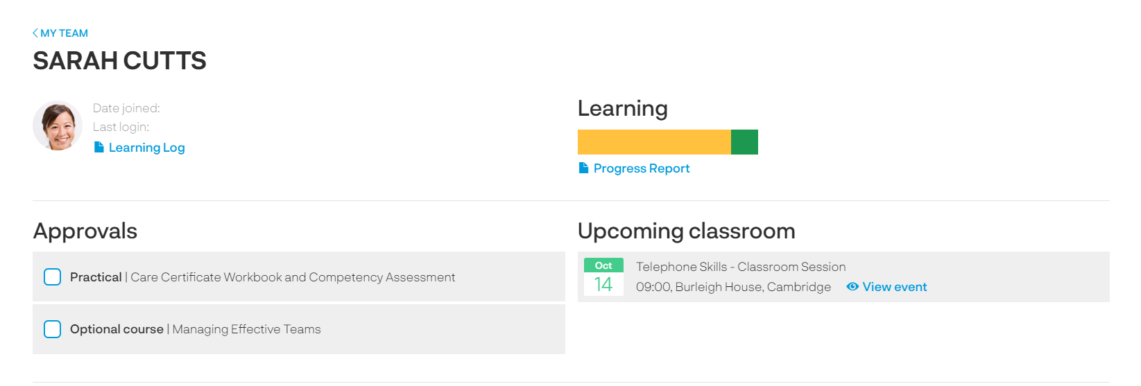The width and height of the screenshot is (1141, 386).
Task: Click the Telephone Skills - Classroom Session title
Action: pyautogui.click(x=741, y=266)
